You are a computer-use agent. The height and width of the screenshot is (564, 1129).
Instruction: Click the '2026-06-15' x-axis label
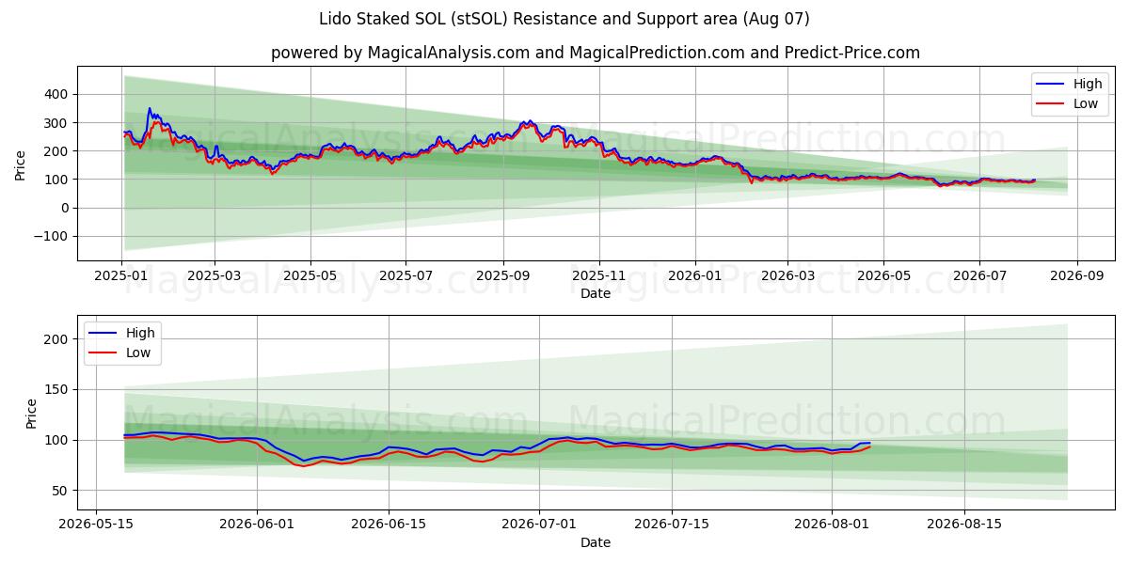coord(389,525)
